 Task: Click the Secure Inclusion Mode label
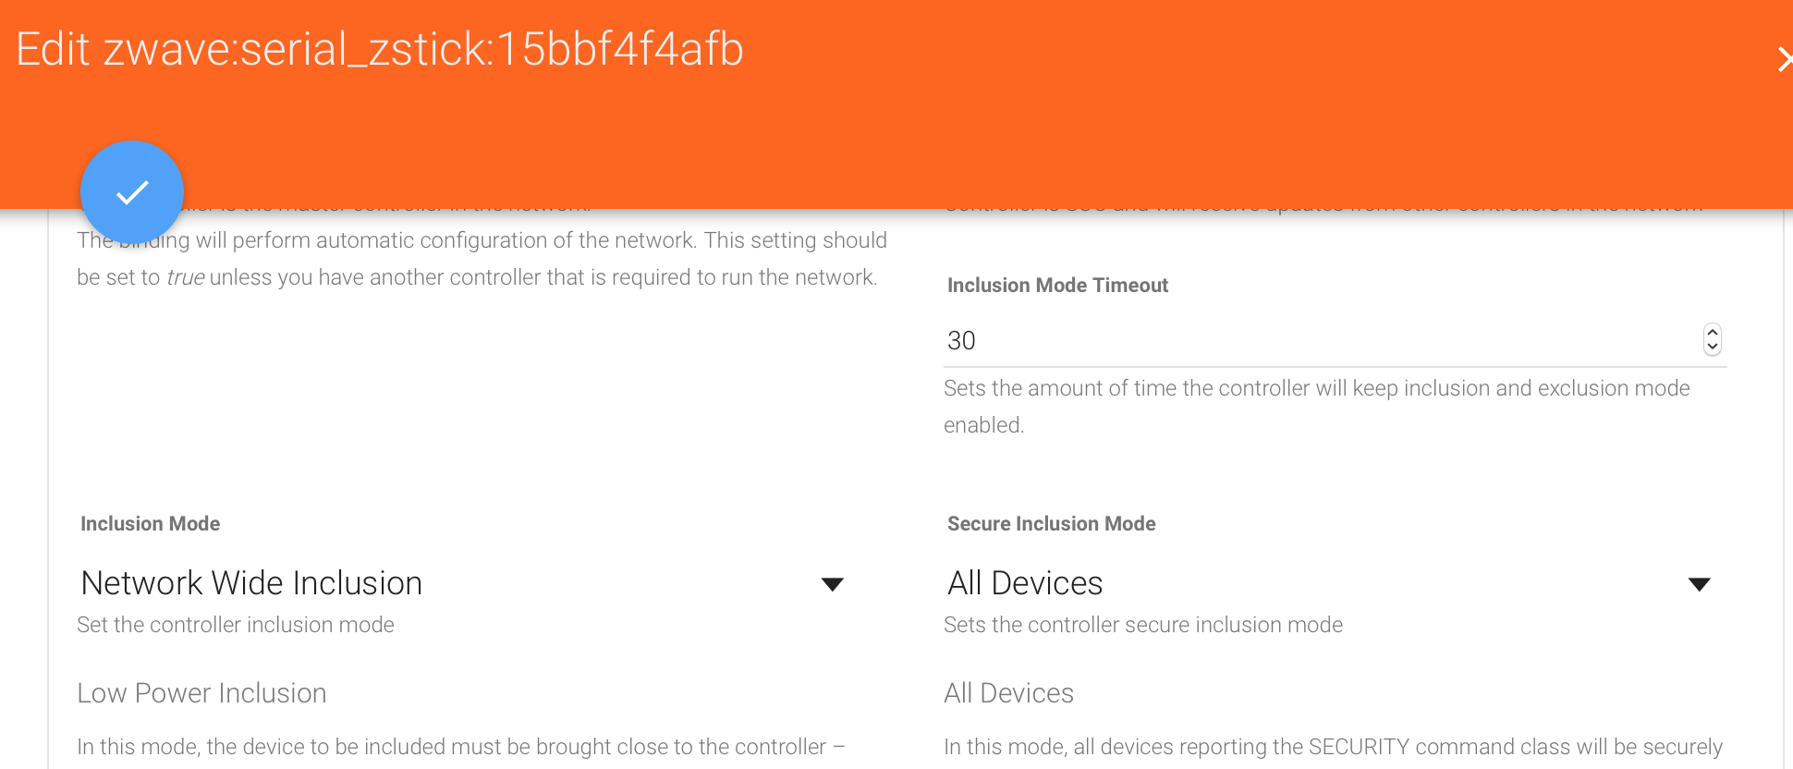coord(1051,524)
